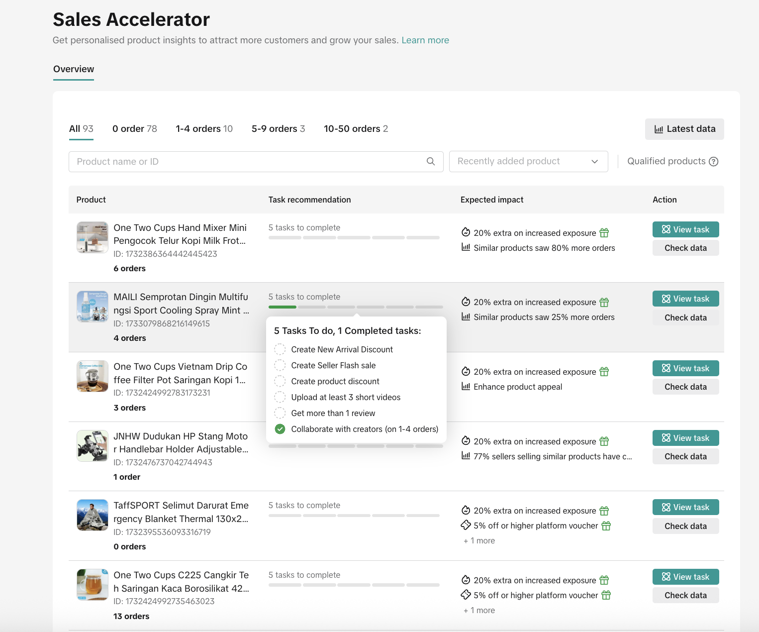Expand '+ 1 more' in Cangkir Teh row
The width and height of the screenshot is (759, 632).
pos(479,611)
